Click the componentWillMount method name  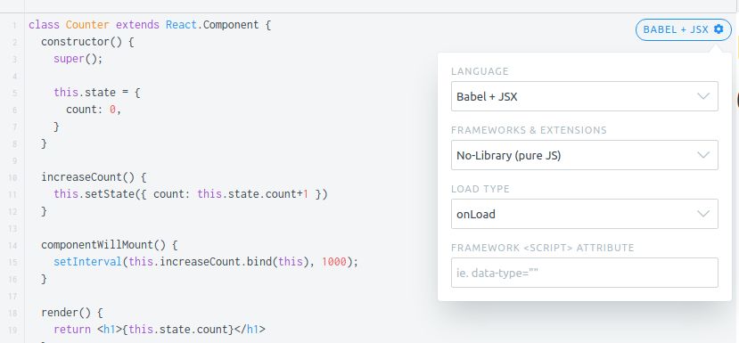(97, 244)
